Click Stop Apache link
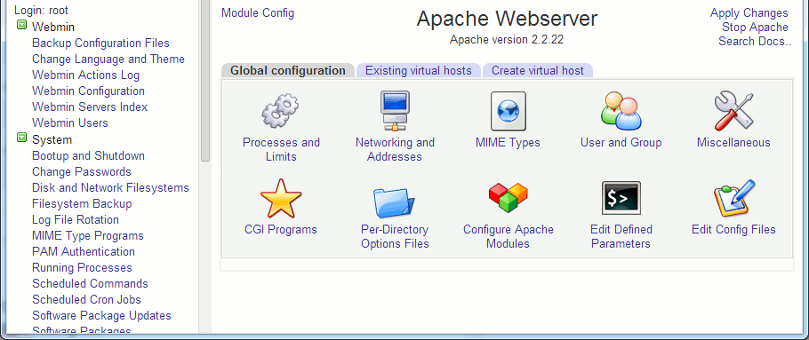The height and width of the screenshot is (340, 809). pyautogui.click(x=755, y=28)
